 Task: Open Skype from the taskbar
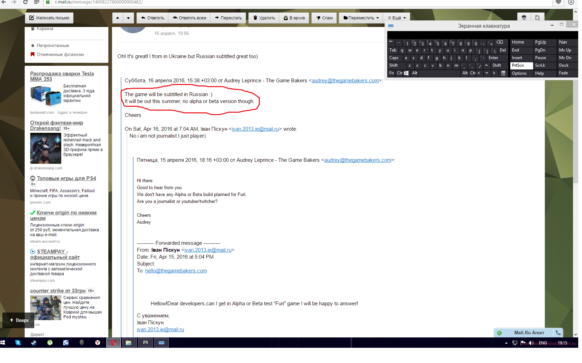18,343
